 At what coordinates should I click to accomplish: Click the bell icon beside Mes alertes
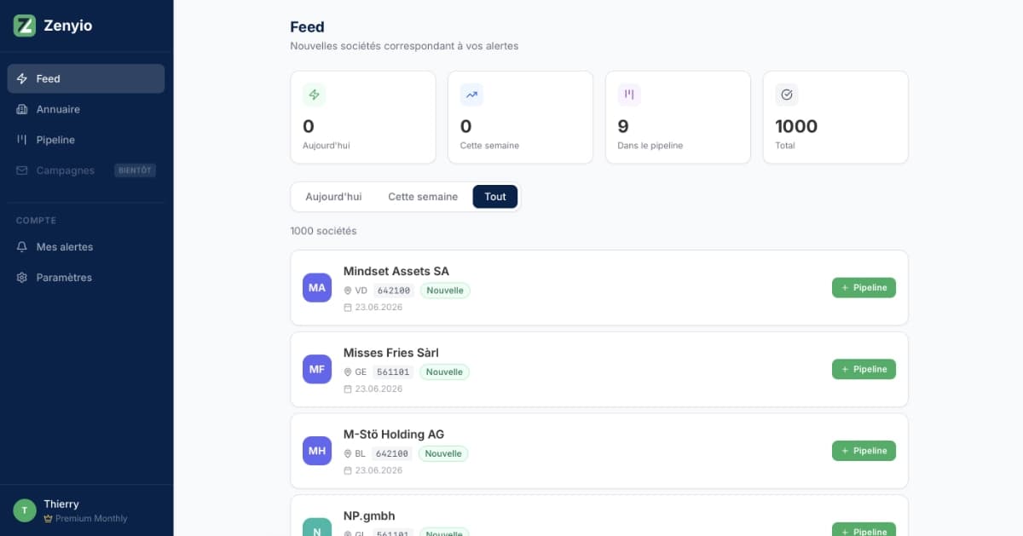coord(22,247)
